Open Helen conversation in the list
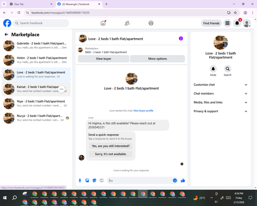 36,60
